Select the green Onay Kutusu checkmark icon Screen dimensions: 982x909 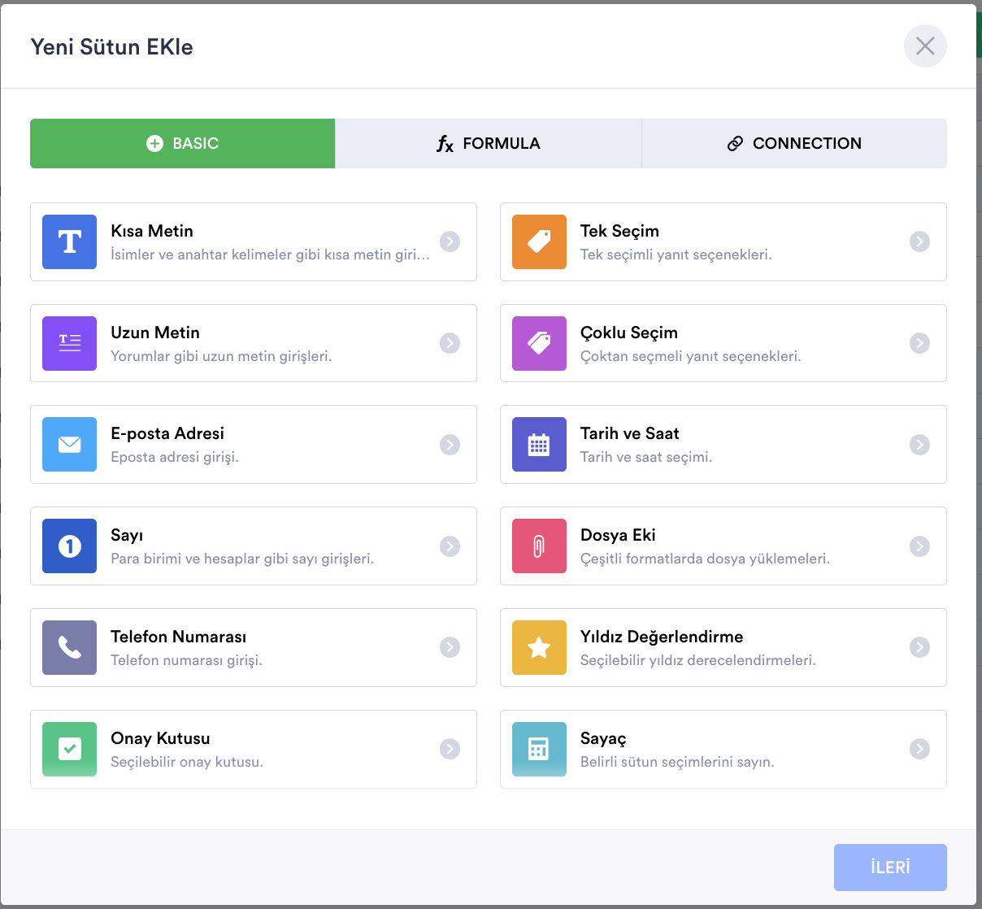tap(70, 749)
